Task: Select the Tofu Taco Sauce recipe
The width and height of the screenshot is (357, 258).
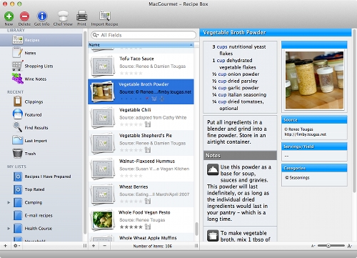Action: pyautogui.click(x=141, y=66)
